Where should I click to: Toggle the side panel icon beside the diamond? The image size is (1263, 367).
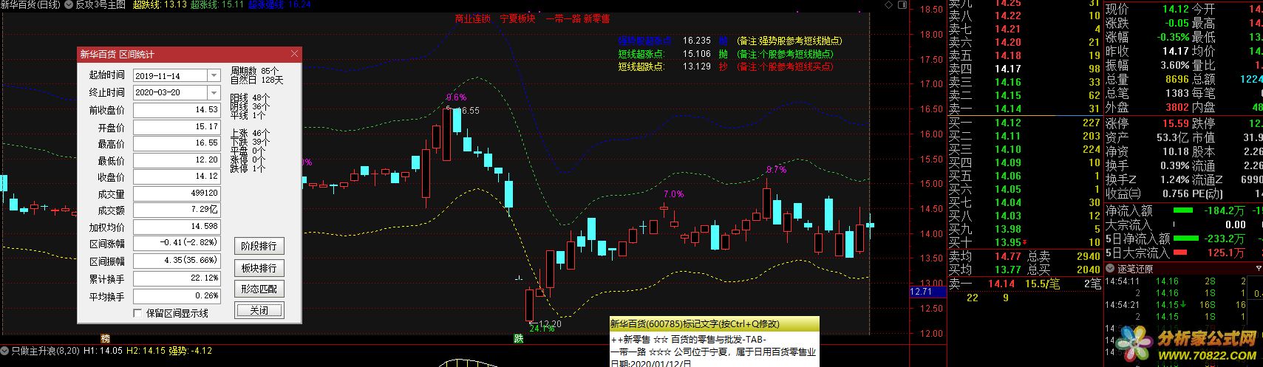click(901, 4)
